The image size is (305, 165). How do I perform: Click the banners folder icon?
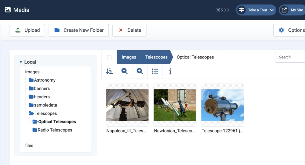(x=31, y=88)
